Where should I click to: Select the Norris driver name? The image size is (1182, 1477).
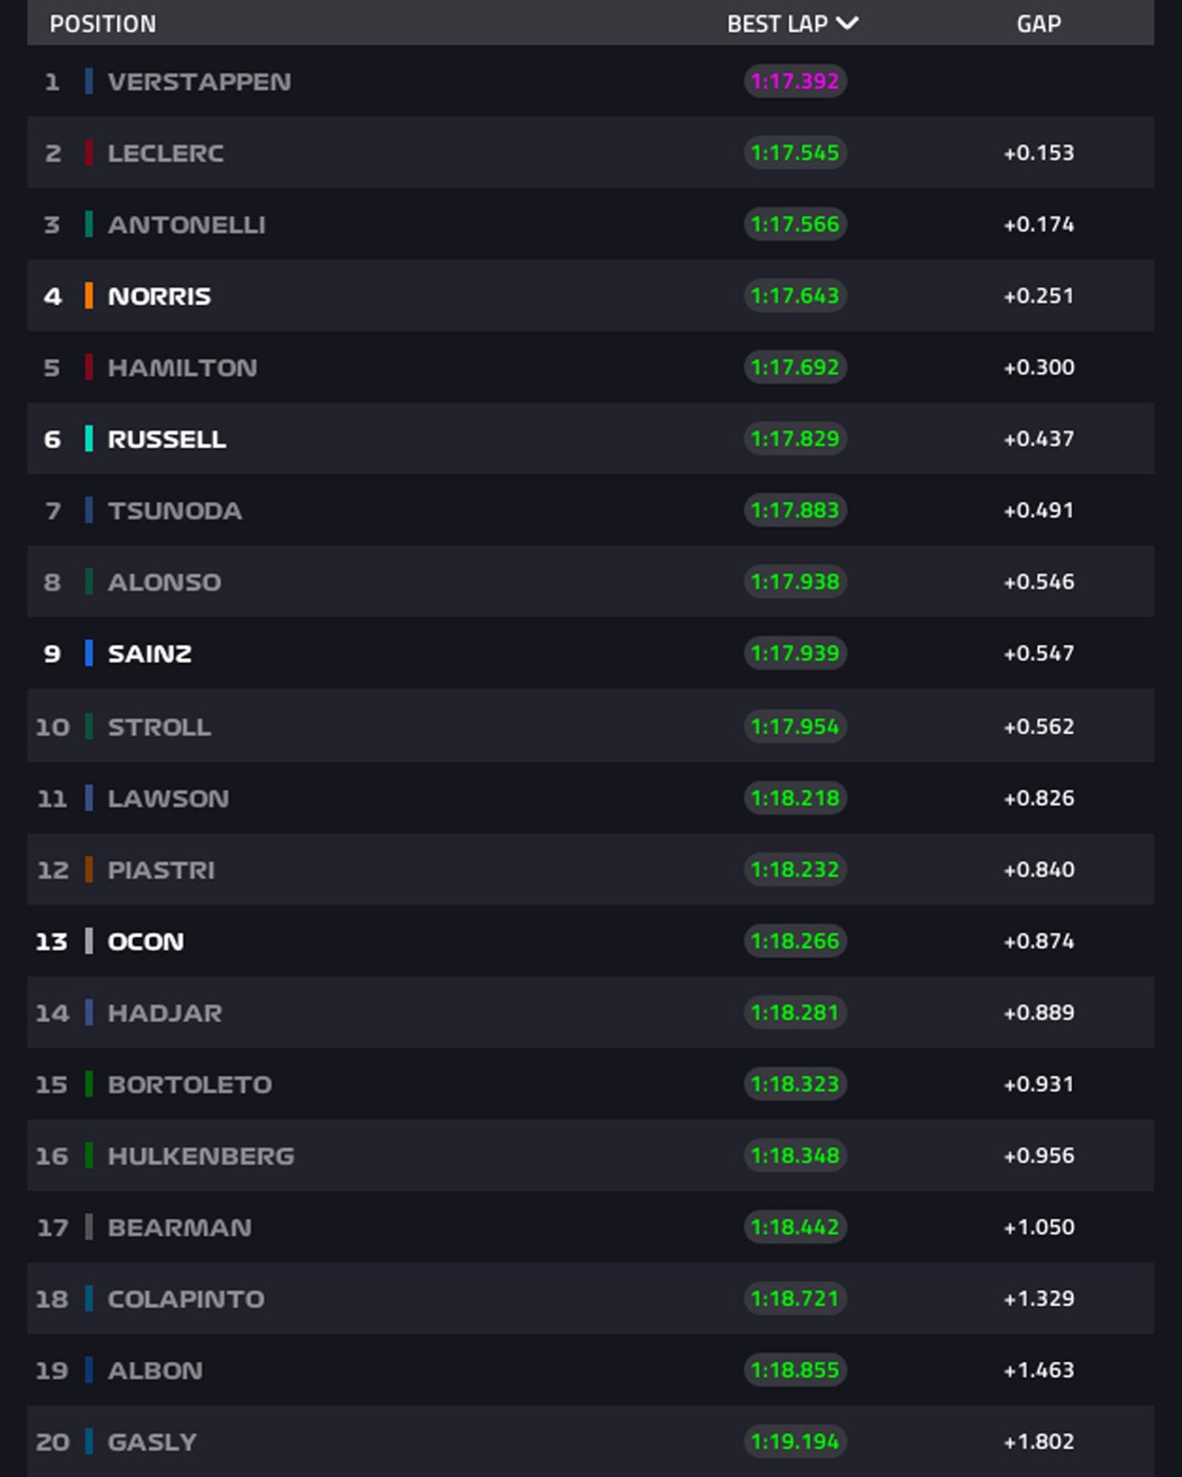tap(159, 296)
